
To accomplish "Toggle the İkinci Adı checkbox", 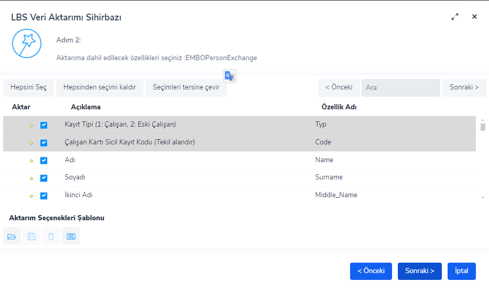I will click(x=44, y=196).
